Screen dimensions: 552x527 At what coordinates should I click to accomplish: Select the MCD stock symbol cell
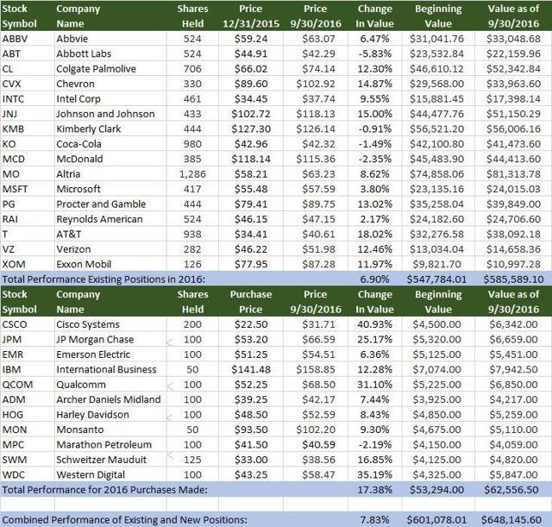coord(28,159)
